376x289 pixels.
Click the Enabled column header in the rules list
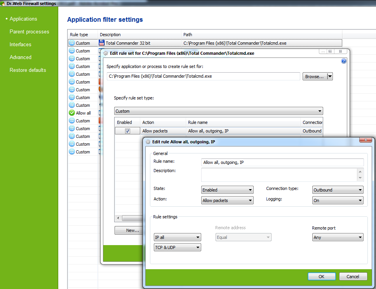127,122
